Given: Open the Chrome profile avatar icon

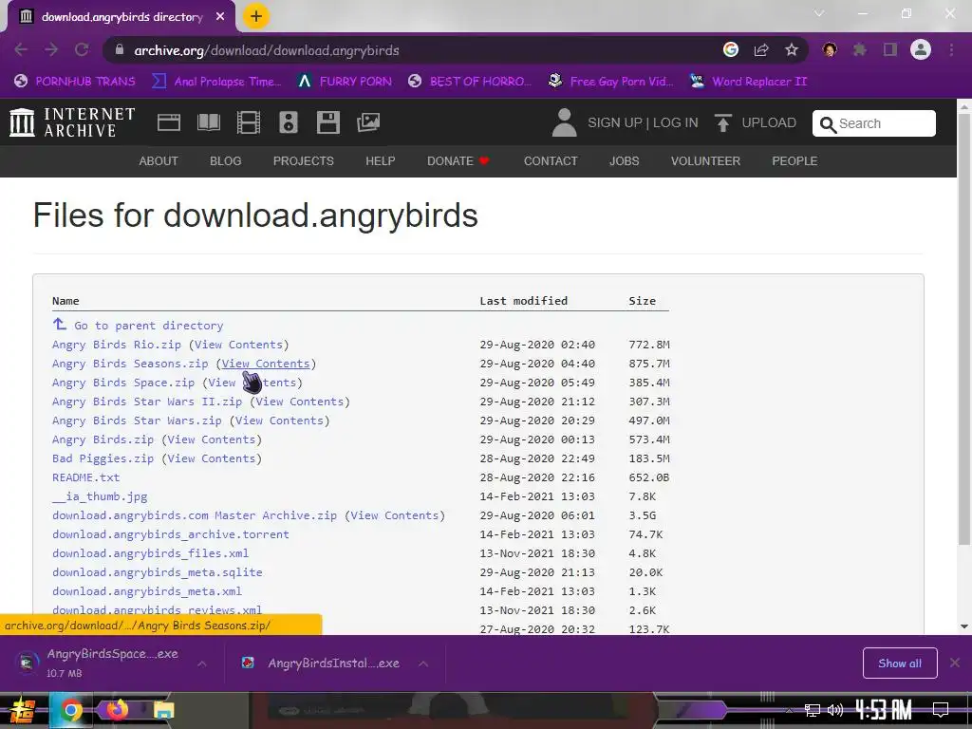Looking at the screenshot, I should [x=921, y=49].
